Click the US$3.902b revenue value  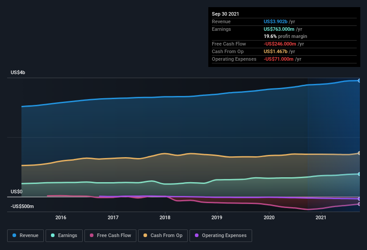[x=275, y=21]
